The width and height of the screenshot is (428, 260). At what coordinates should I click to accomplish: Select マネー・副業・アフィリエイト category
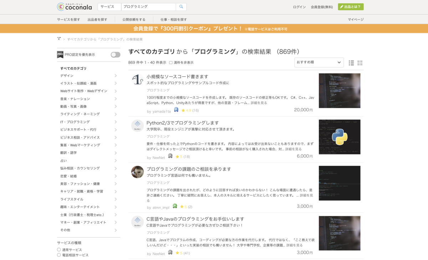point(83,222)
